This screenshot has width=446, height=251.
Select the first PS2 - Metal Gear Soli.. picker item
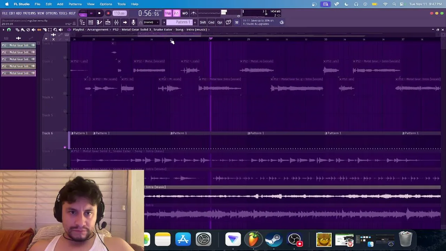pyautogui.click(x=18, y=45)
